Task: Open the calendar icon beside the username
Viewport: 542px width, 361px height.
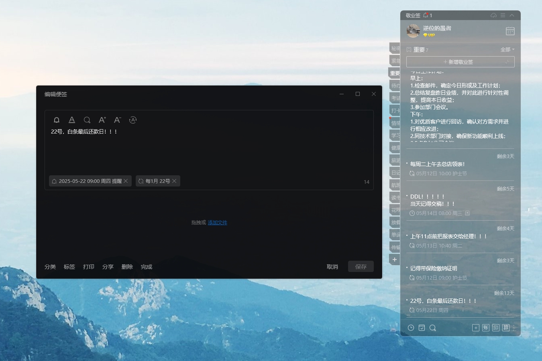Action: point(510,31)
